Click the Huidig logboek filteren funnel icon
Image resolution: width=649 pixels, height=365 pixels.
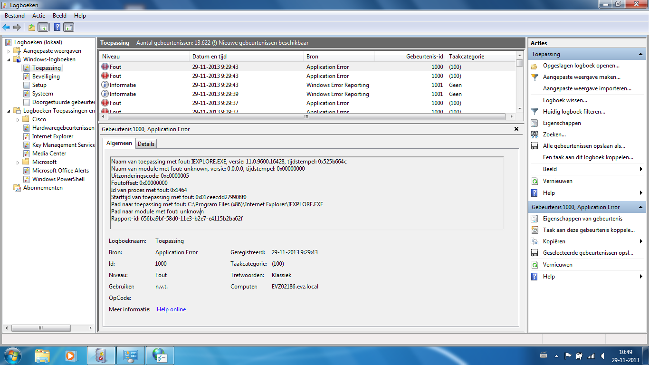534,112
